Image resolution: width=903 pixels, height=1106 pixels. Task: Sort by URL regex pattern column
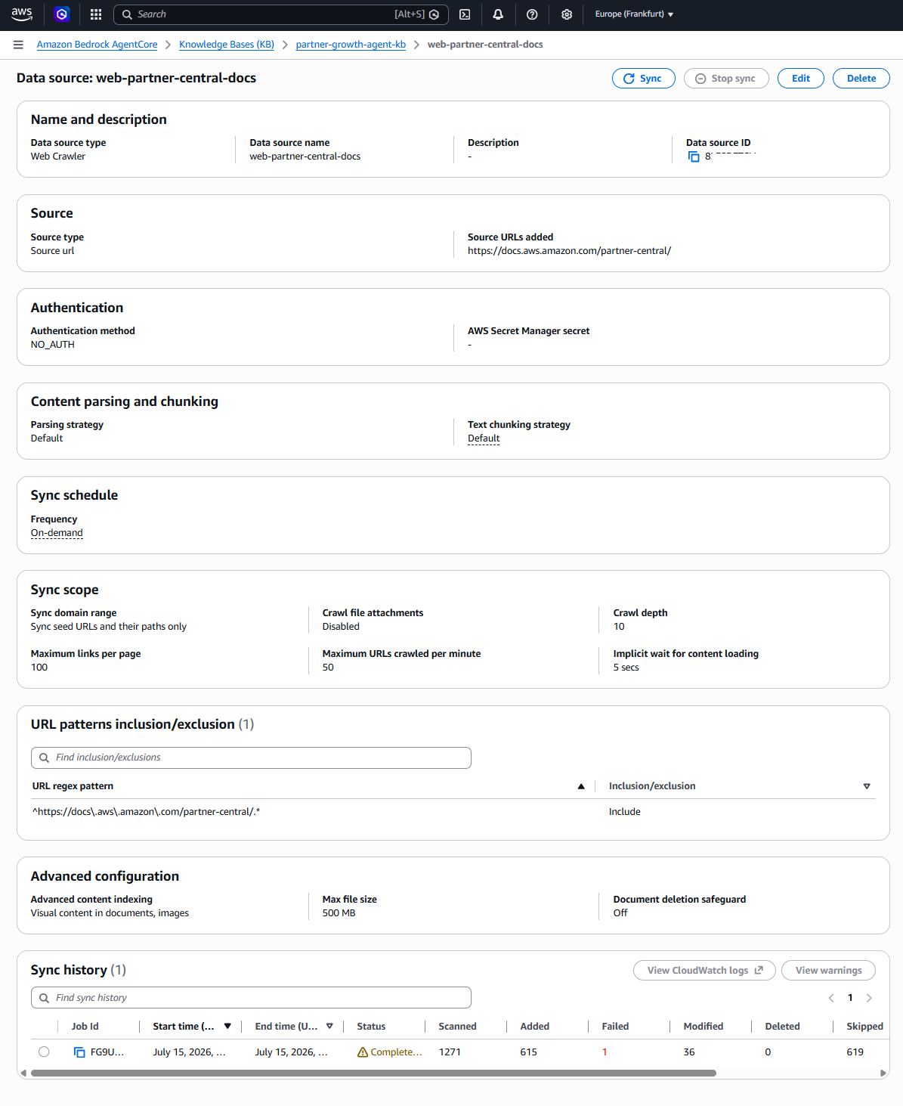581,786
